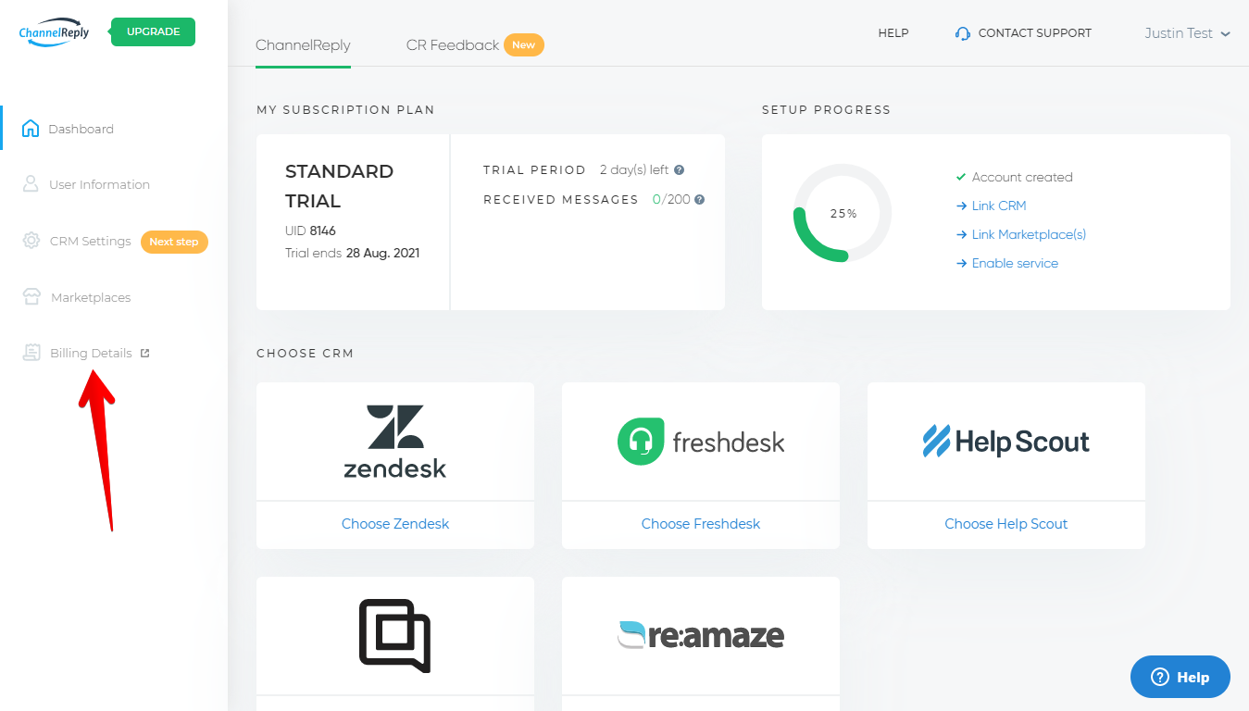Click the UID 8146 text
This screenshot has height=711, width=1249.
[311, 231]
